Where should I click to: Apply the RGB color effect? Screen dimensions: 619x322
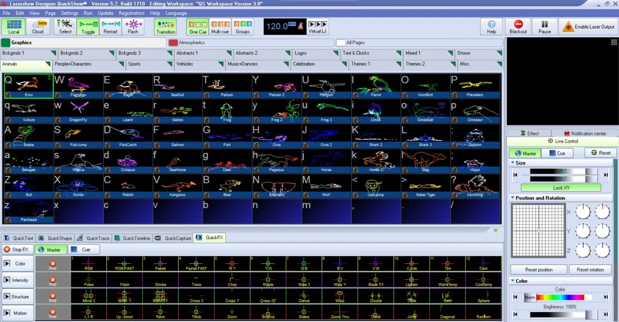point(89,264)
